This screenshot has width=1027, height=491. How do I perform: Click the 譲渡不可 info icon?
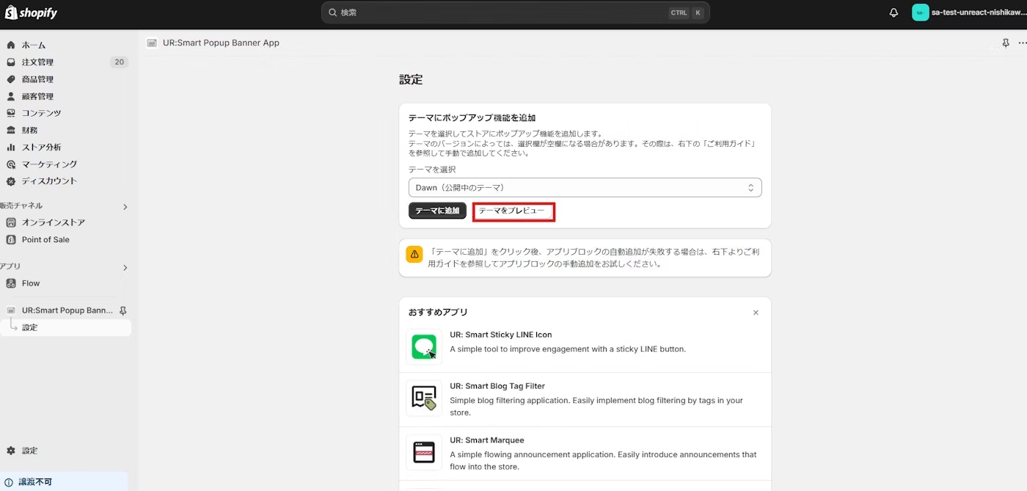tap(8, 482)
